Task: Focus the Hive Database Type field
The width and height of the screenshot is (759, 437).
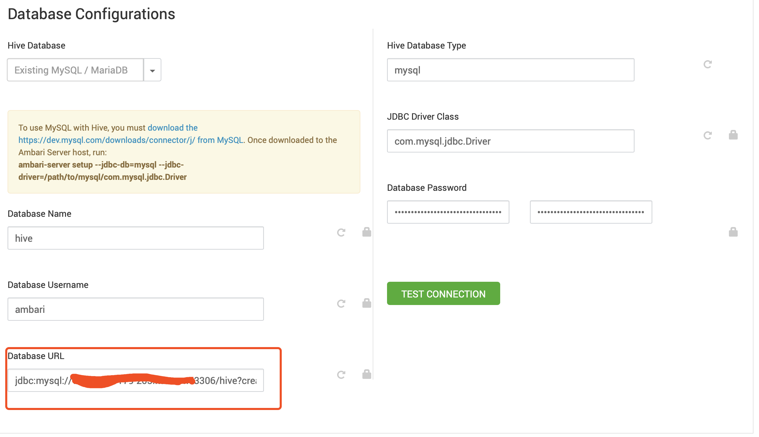Action: click(x=510, y=70)
